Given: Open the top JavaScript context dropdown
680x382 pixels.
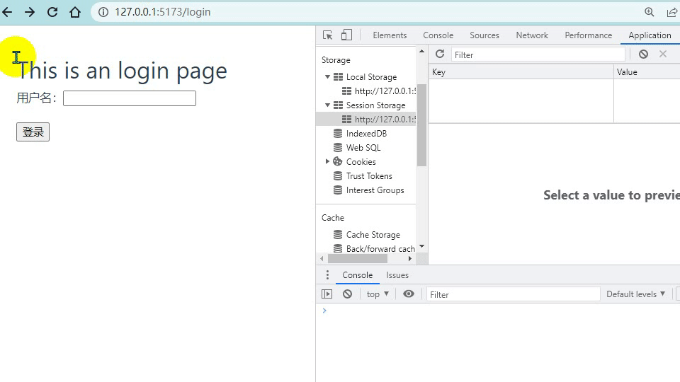Looking at the screenshot, I should [x=378, y=294].
